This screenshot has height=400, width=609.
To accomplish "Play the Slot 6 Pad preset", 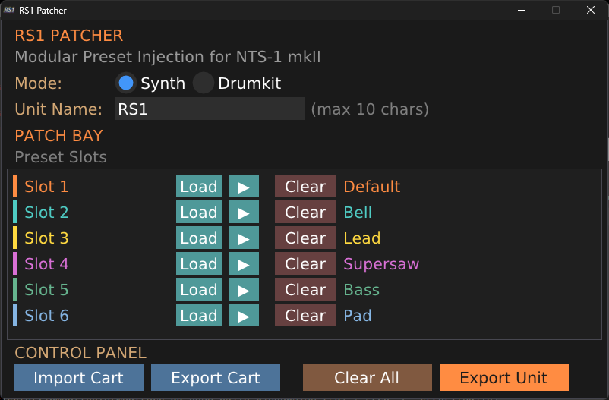I will coord(244,315).
